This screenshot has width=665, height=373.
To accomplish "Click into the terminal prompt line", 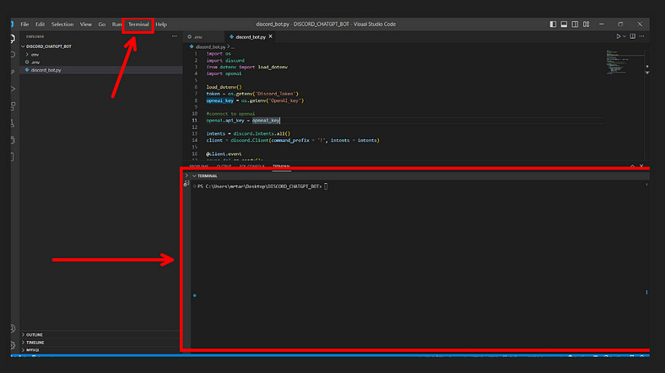I will [260, 186].
